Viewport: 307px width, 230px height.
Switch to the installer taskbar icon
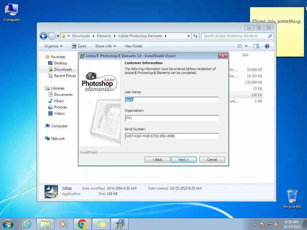click(x=120, y=224)
